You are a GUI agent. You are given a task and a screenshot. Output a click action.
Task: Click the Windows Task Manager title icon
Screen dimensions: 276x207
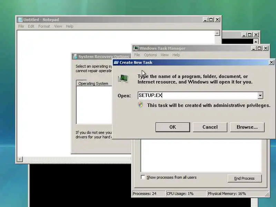(x=136, y=48)
